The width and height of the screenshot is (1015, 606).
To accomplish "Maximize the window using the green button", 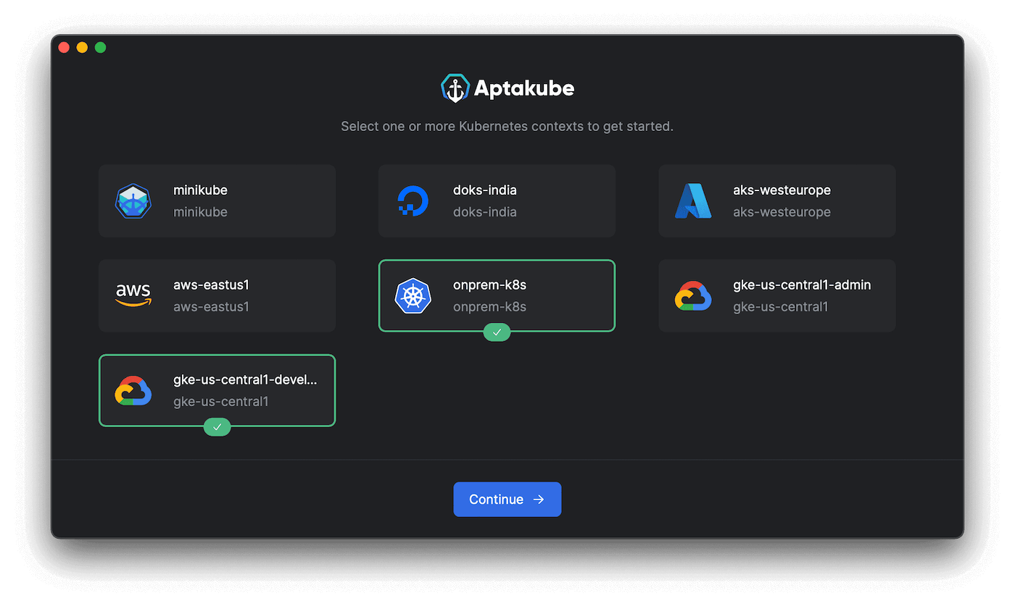I will [x=101, y=48].
